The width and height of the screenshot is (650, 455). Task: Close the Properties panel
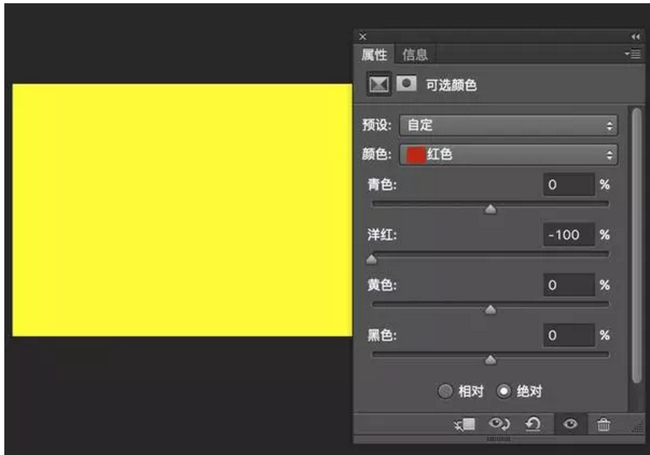[362, 37]
